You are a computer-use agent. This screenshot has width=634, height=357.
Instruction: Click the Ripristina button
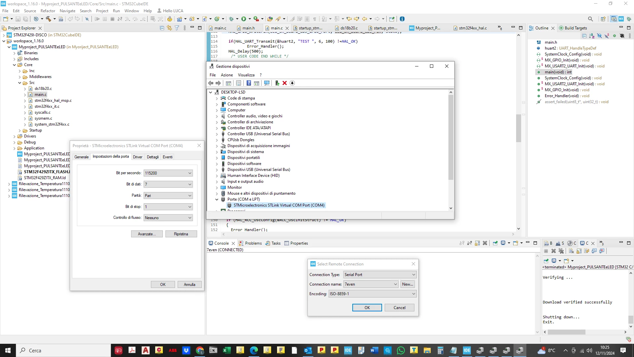tap(181, 234)
